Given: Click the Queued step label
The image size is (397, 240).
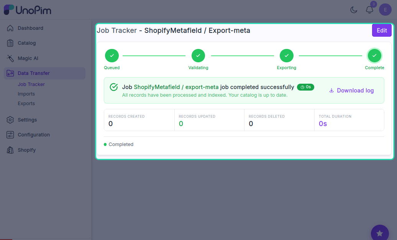Looking at the screenshot, I should 112,68.
